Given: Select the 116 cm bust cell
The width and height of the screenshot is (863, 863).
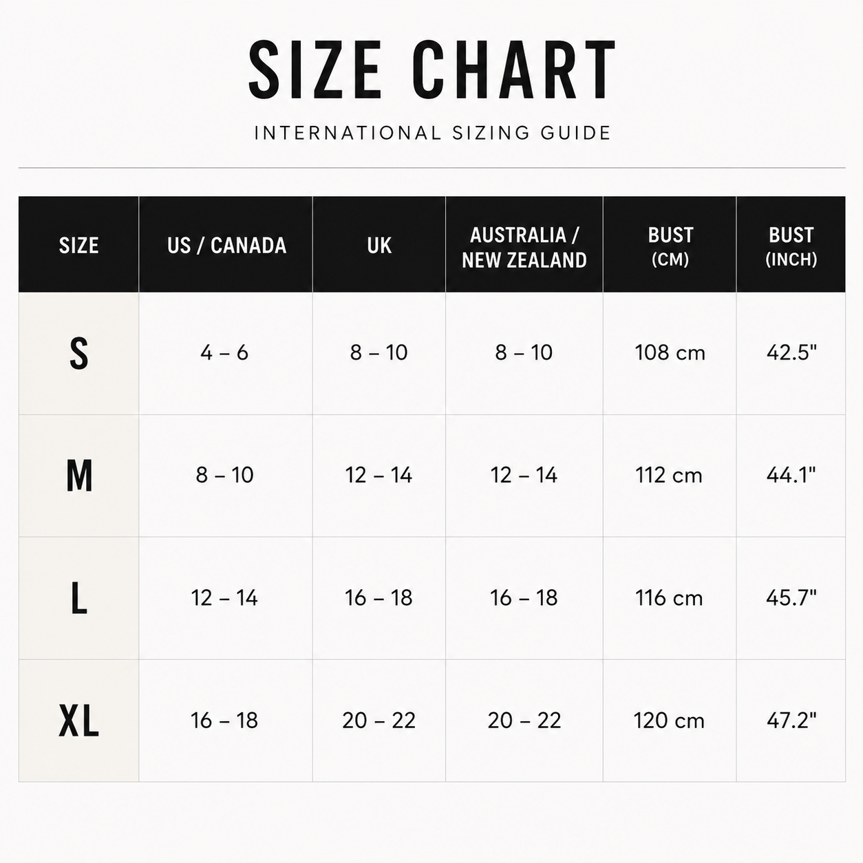Looking at the screenshot, I should tap(670, 597).
